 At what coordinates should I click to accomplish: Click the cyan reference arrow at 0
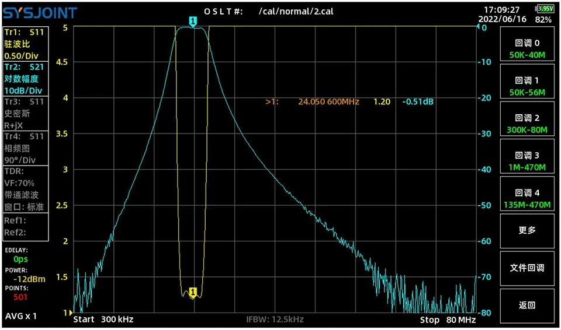point(479,27)
